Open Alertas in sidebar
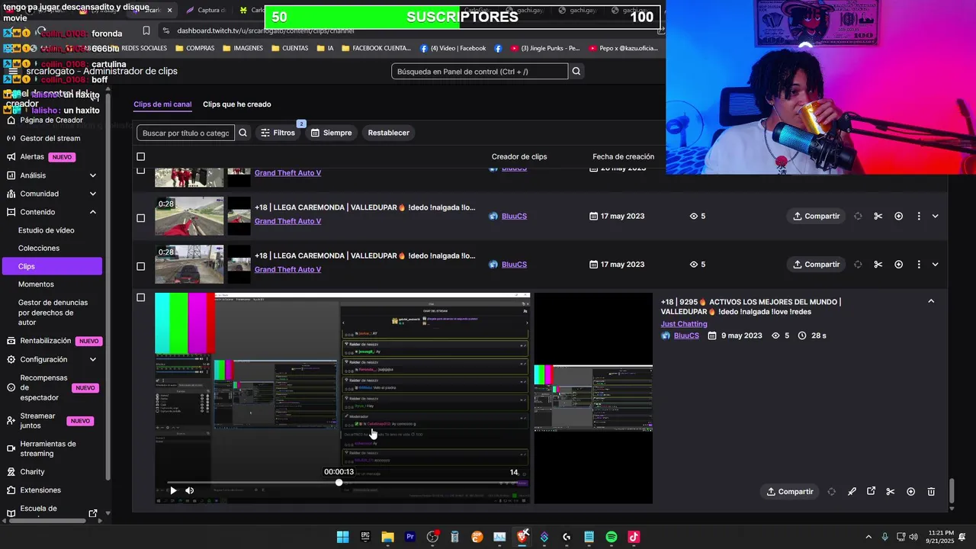Image resolution: width=976 pixels, height=549 pixels. coord(32,157)
